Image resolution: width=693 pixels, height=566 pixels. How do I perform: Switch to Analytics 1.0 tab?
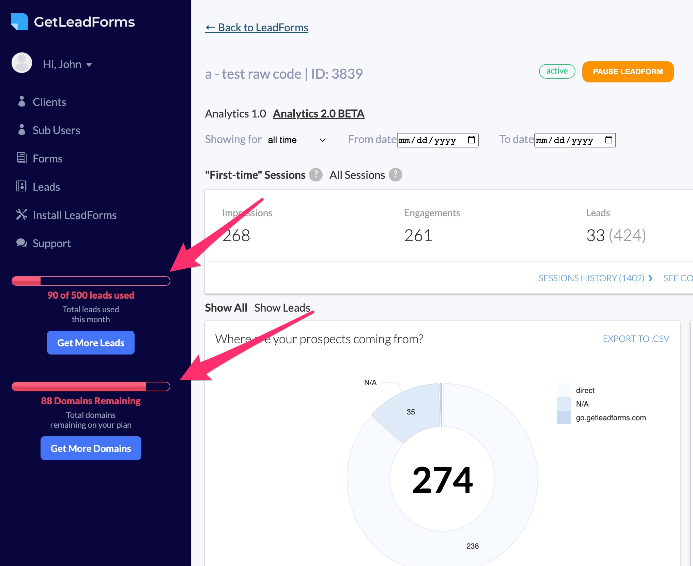235,114
